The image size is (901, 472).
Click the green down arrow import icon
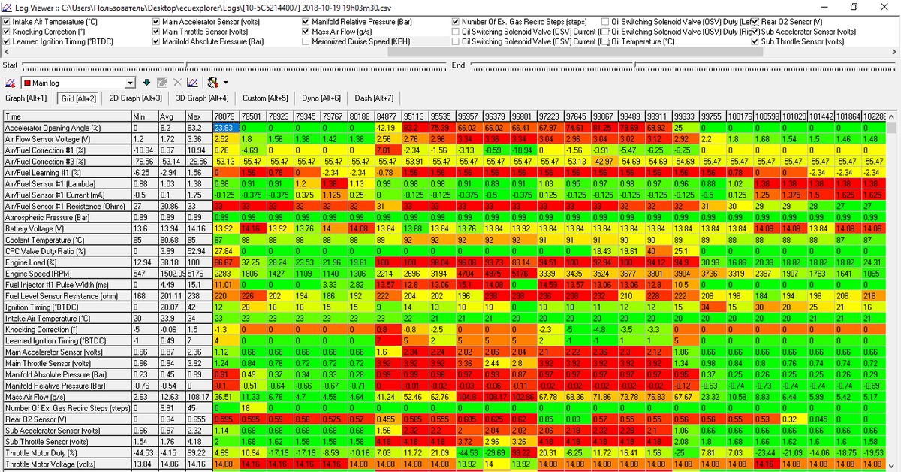[146, 83]
